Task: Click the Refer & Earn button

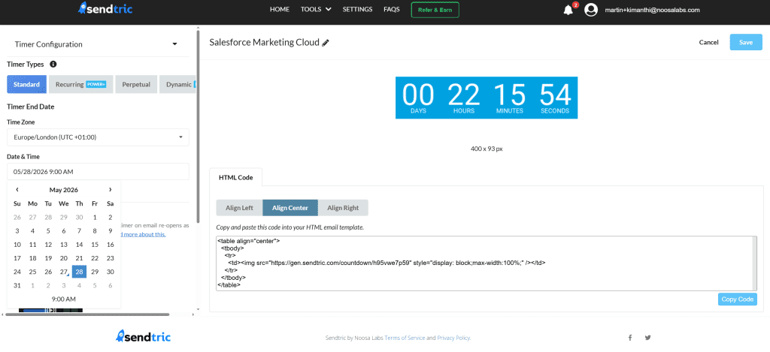Action: coord(435,10)
